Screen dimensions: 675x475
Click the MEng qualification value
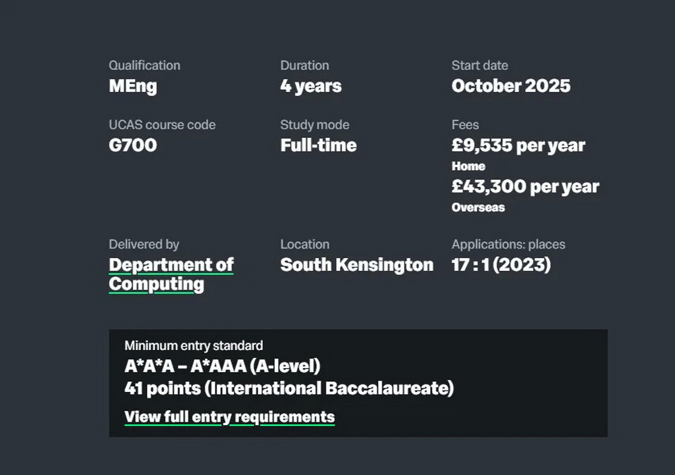[x=133, y=86]
